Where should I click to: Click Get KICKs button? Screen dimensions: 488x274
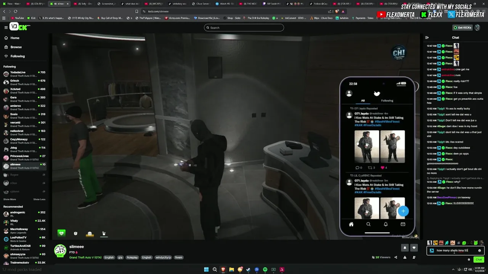click(x=462, y=27)
